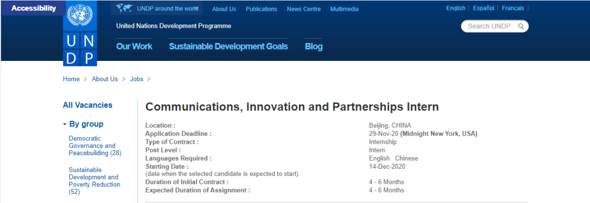Open the Multimedia menu item
Screen dimensions: 590x203
(x=344, y=9)
